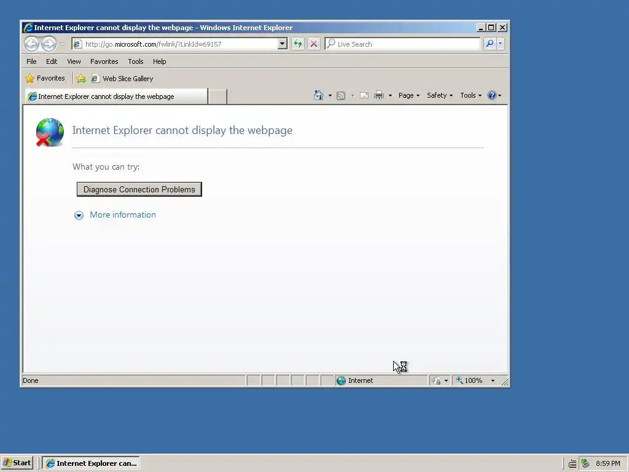This screenshot has width=629, height=472.
Task: Expand the zoom level dropdown arrow
Action: (493, 381)
